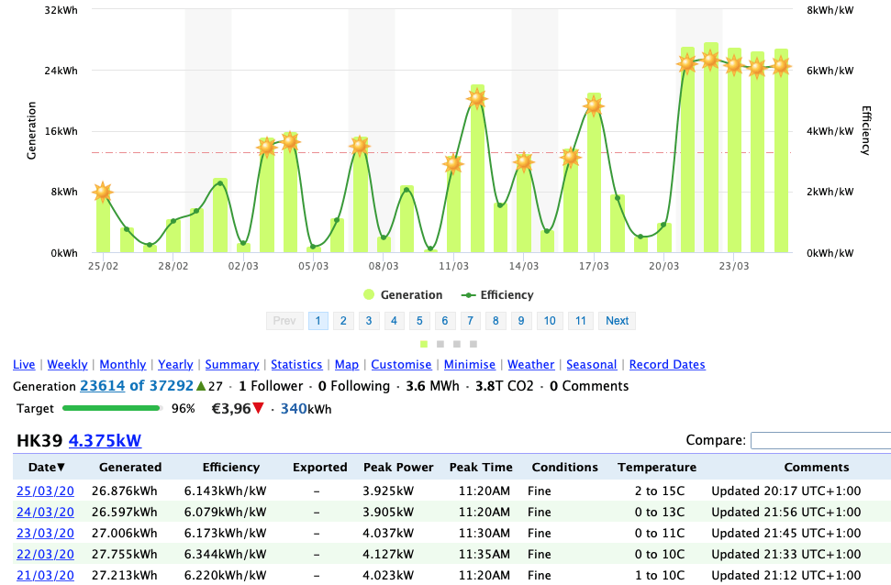
Task: Click the 23614 generation rank link
Action: pyautogui.click(x=102, y=386)
